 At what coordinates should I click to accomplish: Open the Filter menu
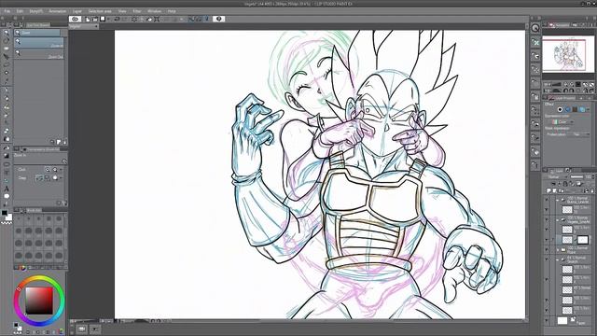(x=137, y=11)
